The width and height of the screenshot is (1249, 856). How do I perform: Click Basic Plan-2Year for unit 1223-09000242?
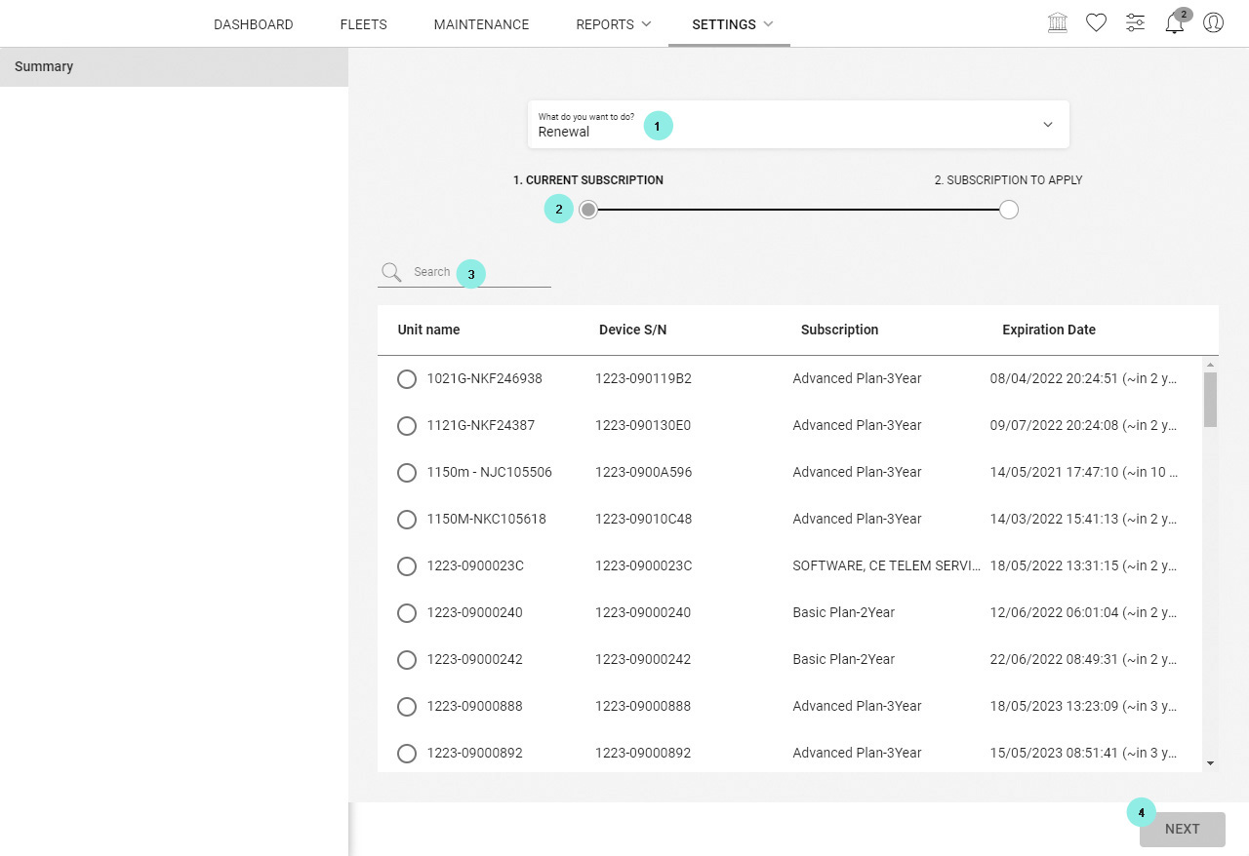(843, 659)
